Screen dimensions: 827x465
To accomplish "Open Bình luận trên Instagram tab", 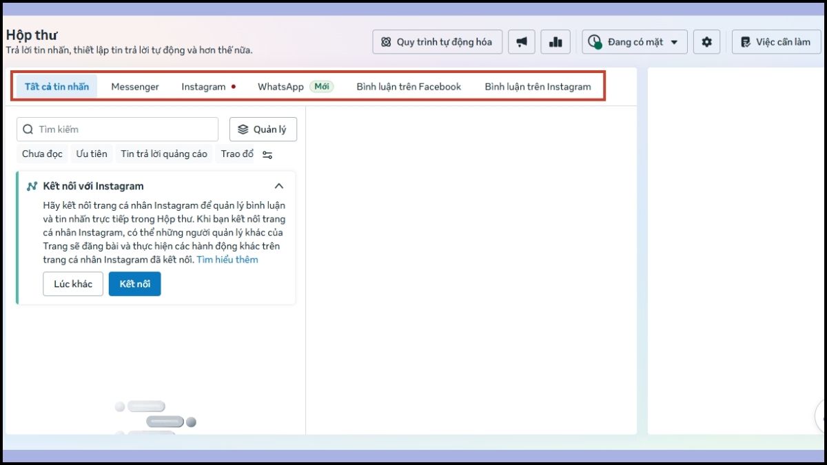I will click(x=538, y=87).
